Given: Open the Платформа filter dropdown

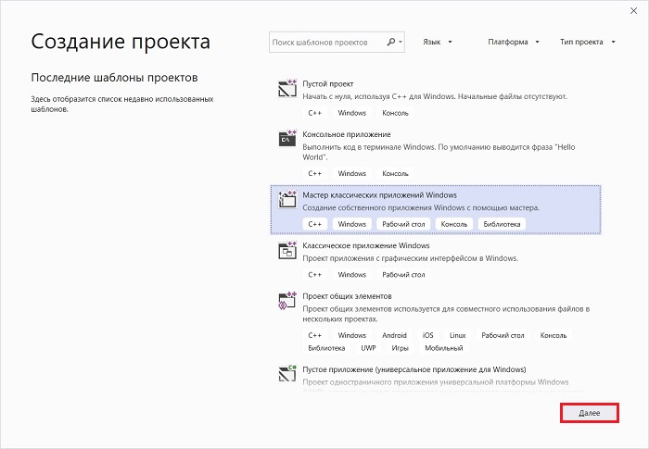Looking at the screenshot, I should (x=514, y=42).
